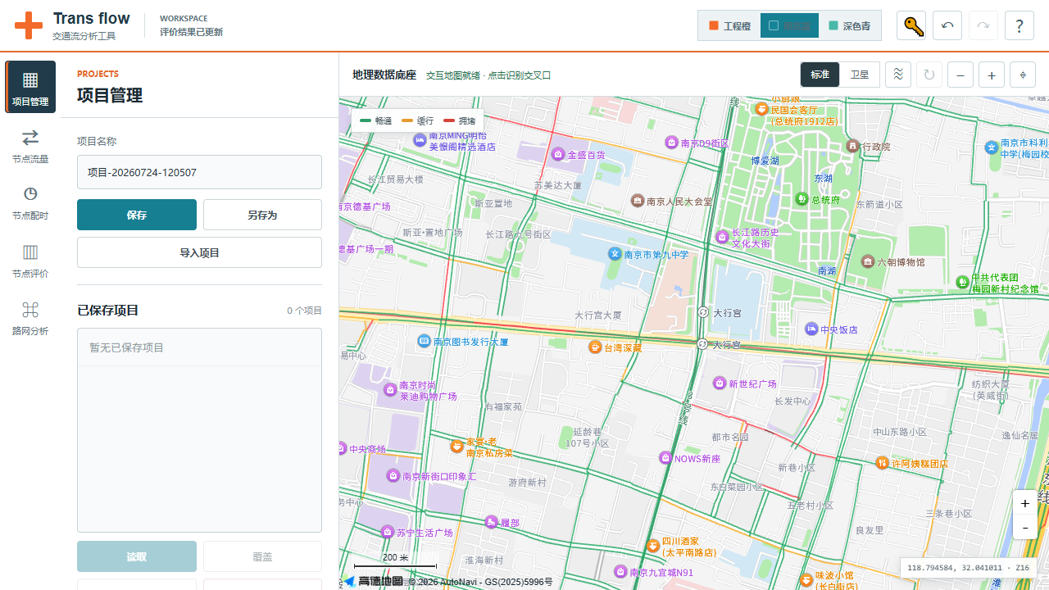Viewport: 1049px width, 590px height.
Task: Click the golden key icon button
Action: point(912,26)
